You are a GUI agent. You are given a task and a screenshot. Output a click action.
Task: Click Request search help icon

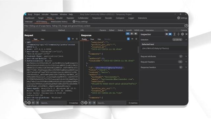[x=25, y=103]
